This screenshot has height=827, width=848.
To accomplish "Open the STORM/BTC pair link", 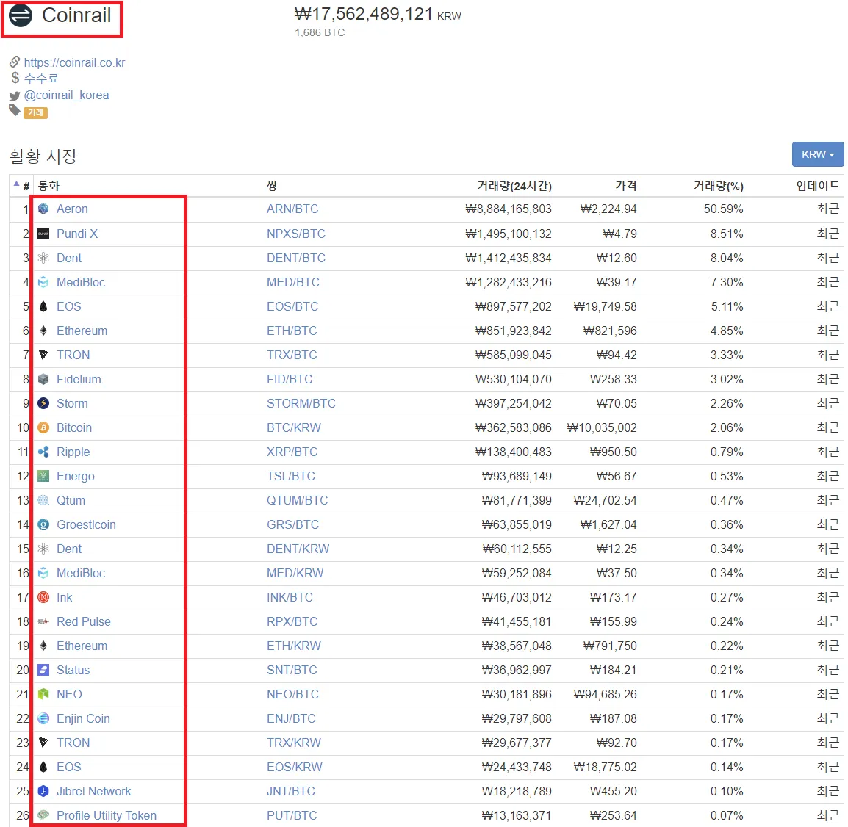I will (301, 403).
